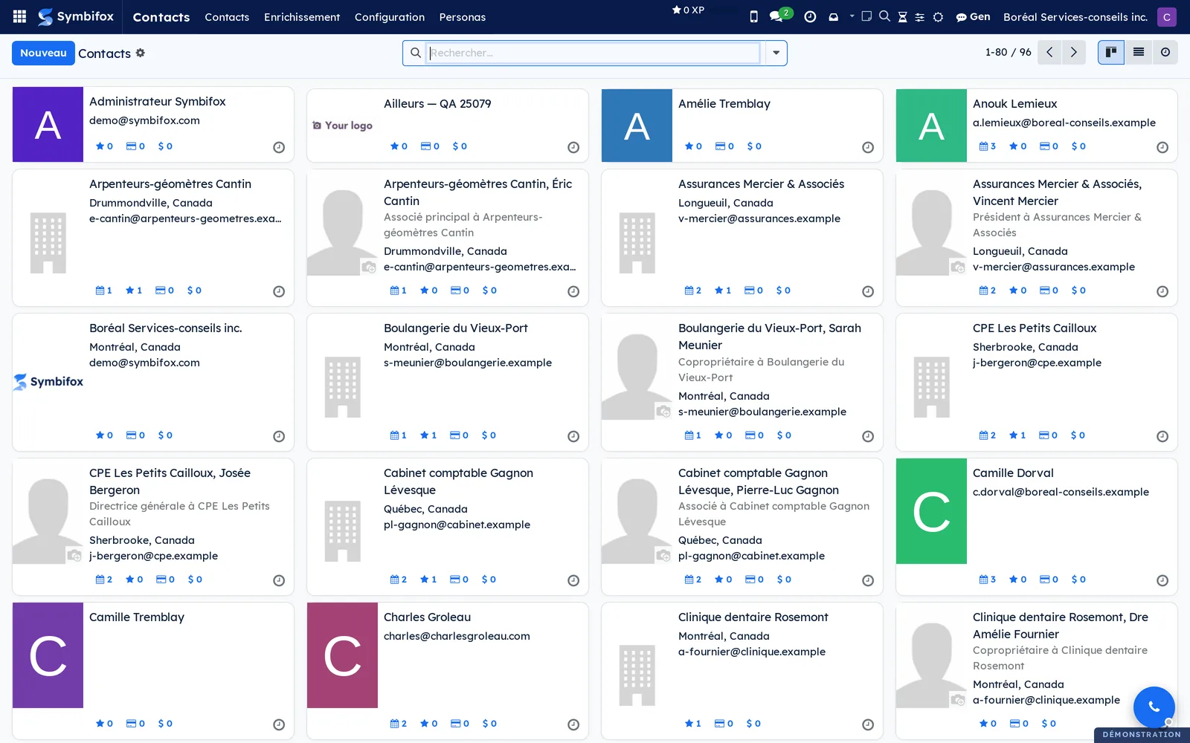1190x743 pixels.
Task: Click the camera badge on Éric Cantin avatar
Action: (x=369, y=267)
